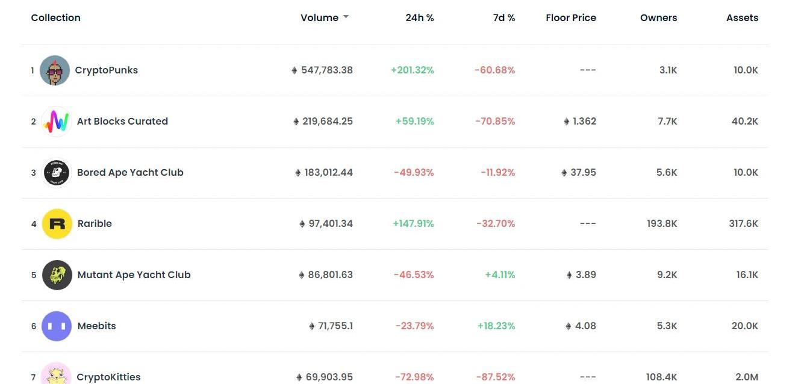
Task: Sort table by 7d % column
Action: point(503,18)
